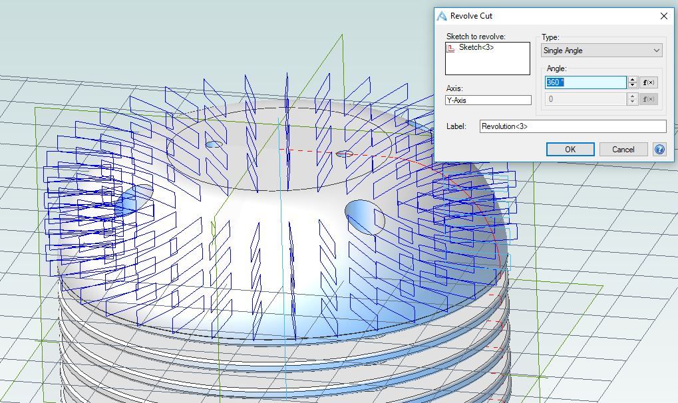Image resolution: width=678 pixels, height=403 pixels.
Task: Click the Angle field showing 360
Action: (x=586, y=82)
